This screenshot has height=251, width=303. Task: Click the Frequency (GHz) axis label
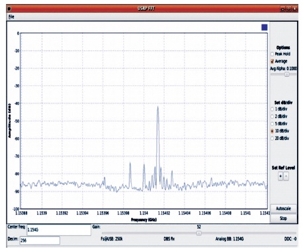click(x=144, y=220)
